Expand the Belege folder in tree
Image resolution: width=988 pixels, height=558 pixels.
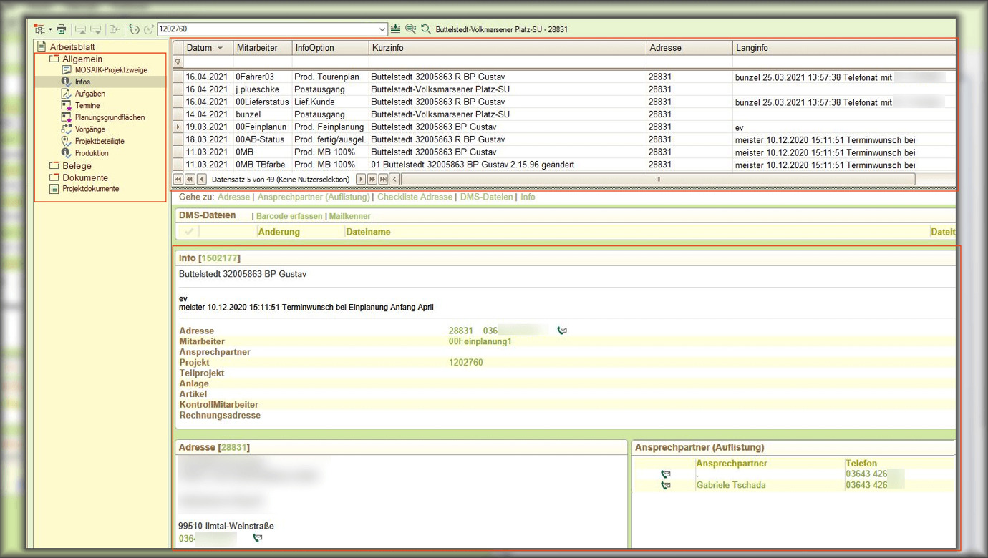(54, 166)
